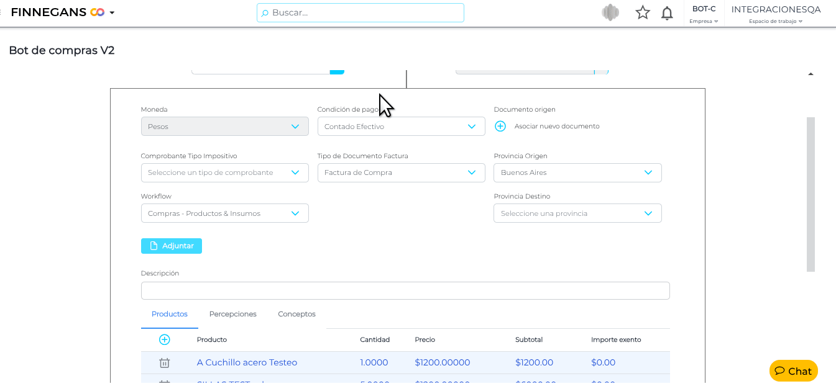Click the plus icon to associate document
The width and height of the screenshot is (836, 389).
[x=500, y=126]
